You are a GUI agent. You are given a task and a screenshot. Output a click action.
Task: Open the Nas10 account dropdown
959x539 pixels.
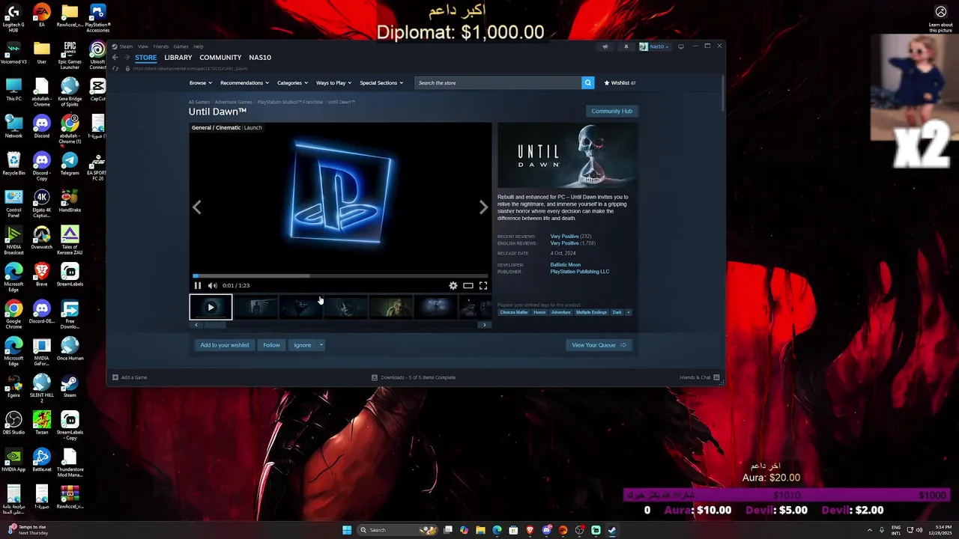coord(654,46)
